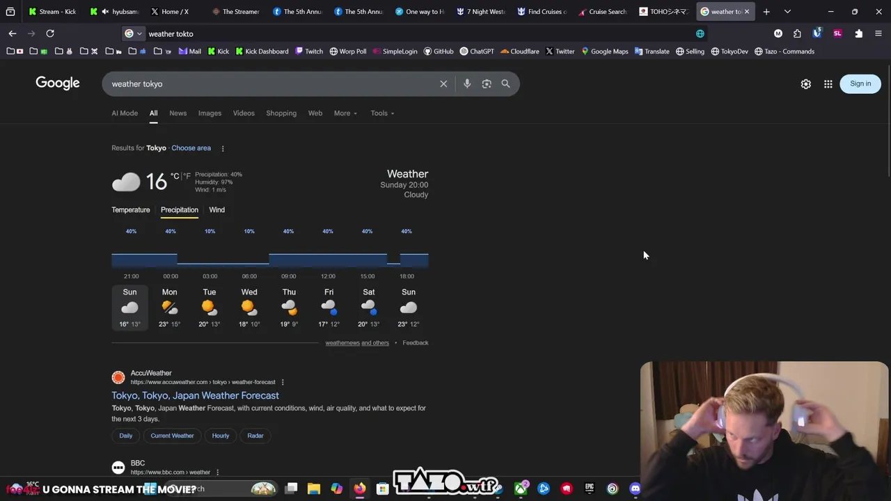Open search engine selector in address bar

click(x=132, y=33)
